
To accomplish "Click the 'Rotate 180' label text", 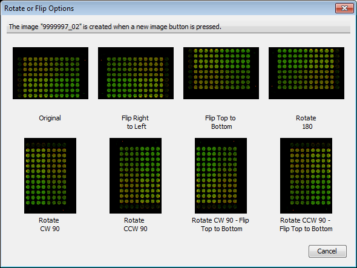I will pyautogui.click(x=306, y=122).
